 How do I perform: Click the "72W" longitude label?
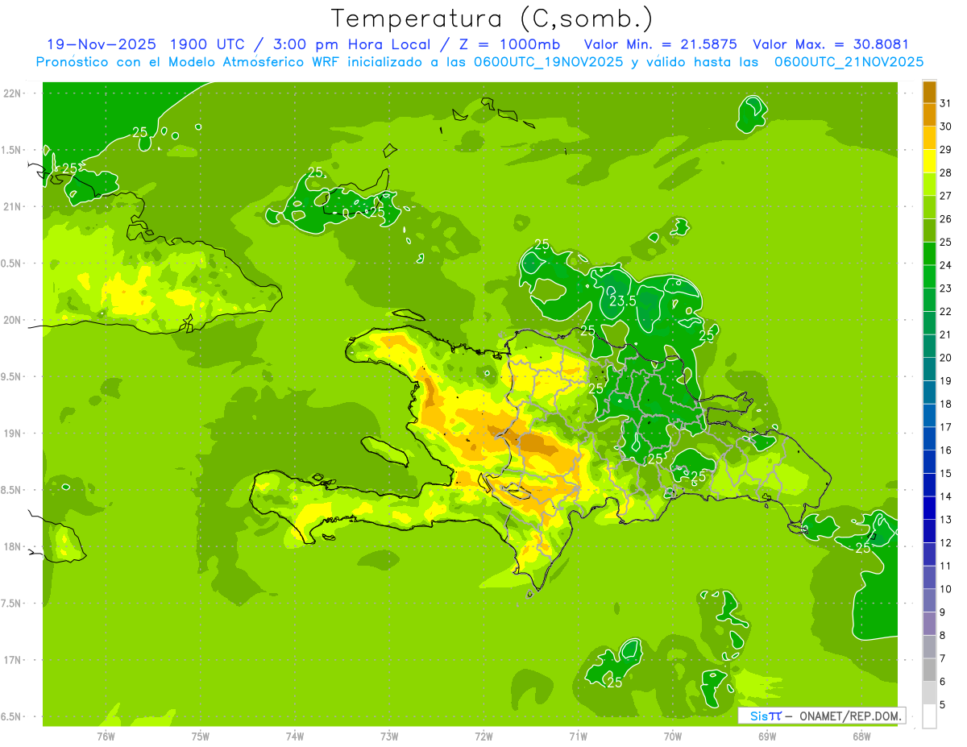[483, 736]
